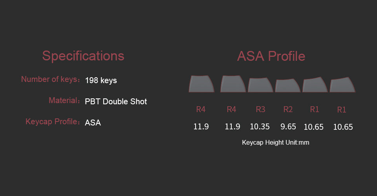Select the "Material" label
The height and width of the screenshot is (196, 377).
pos(62,100)
